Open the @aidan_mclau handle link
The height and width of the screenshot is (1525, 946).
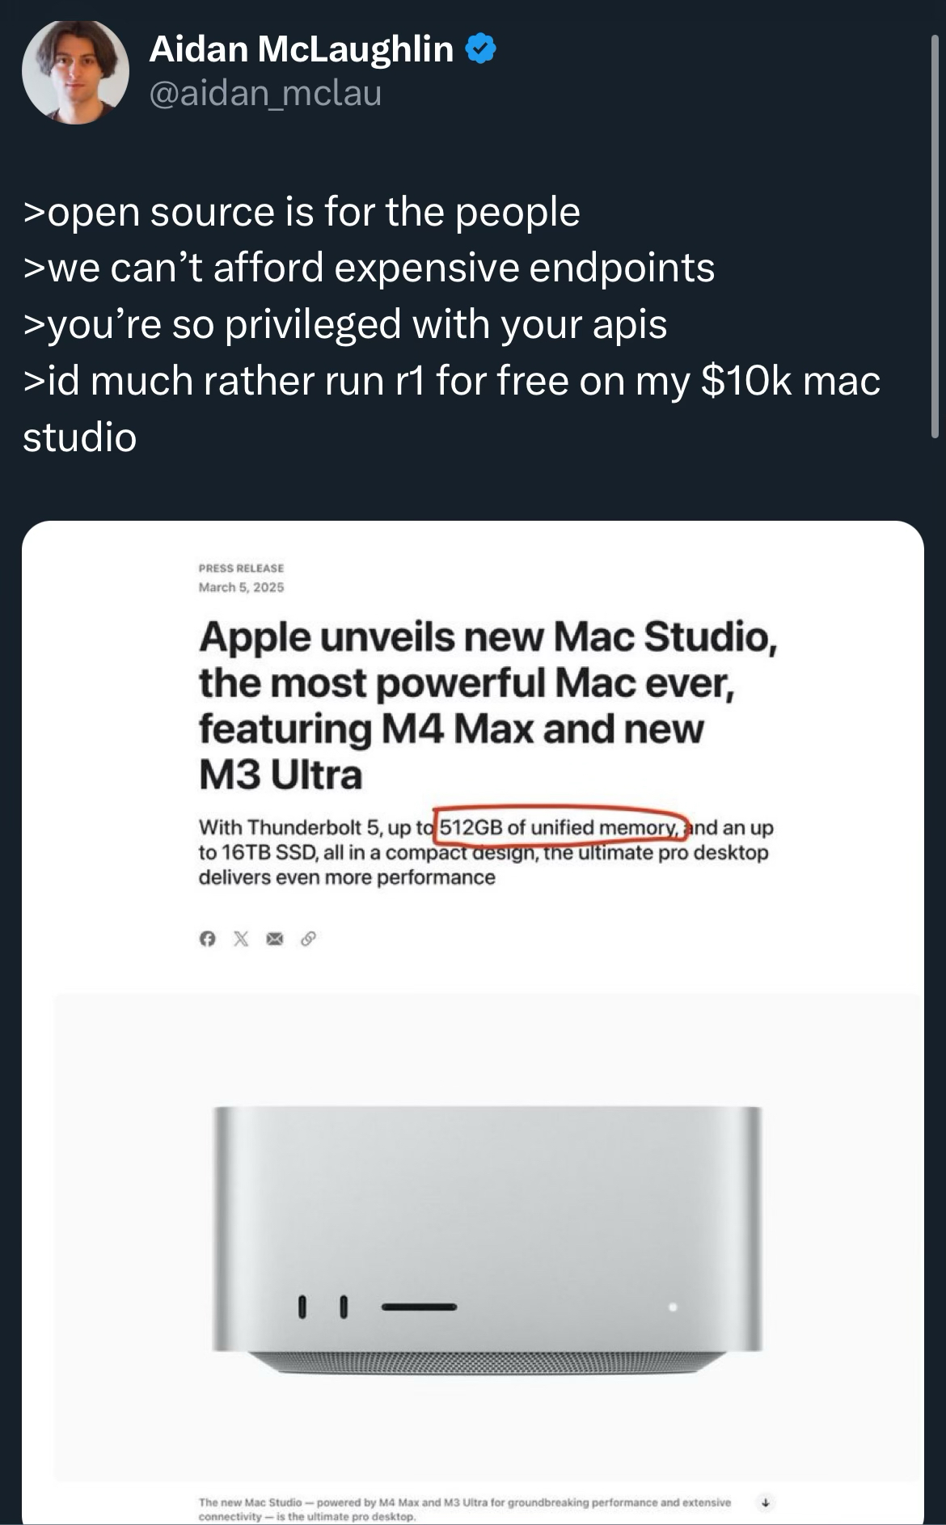point(265,94)
